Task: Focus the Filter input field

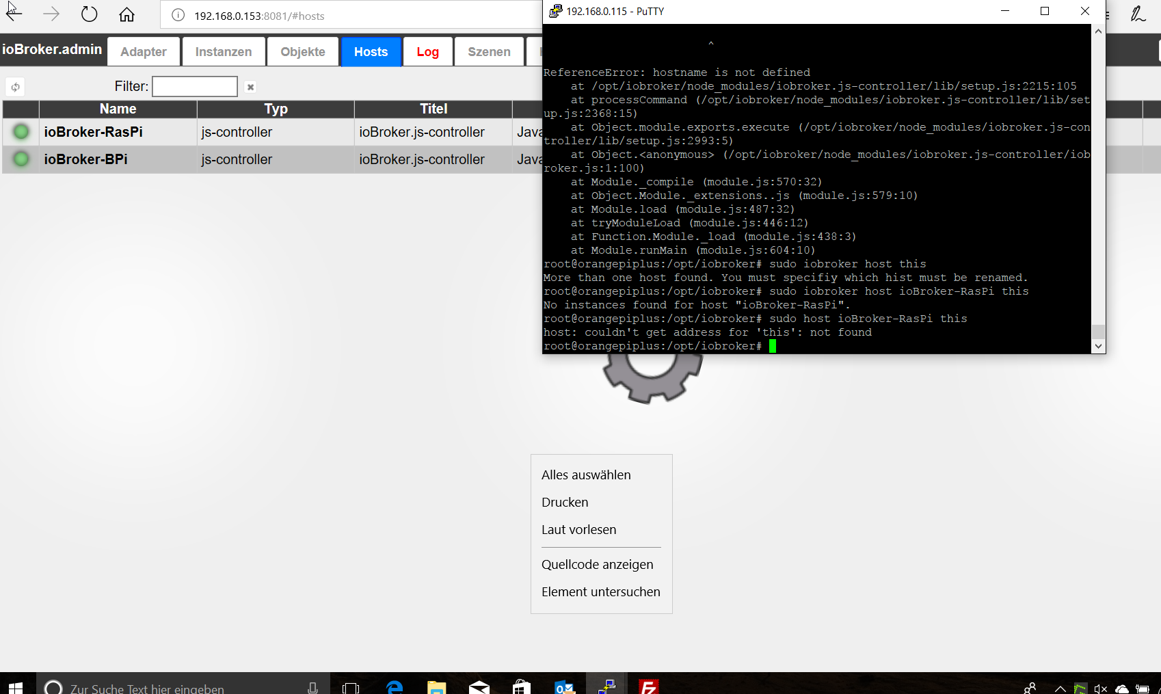Action: [195, 87]
